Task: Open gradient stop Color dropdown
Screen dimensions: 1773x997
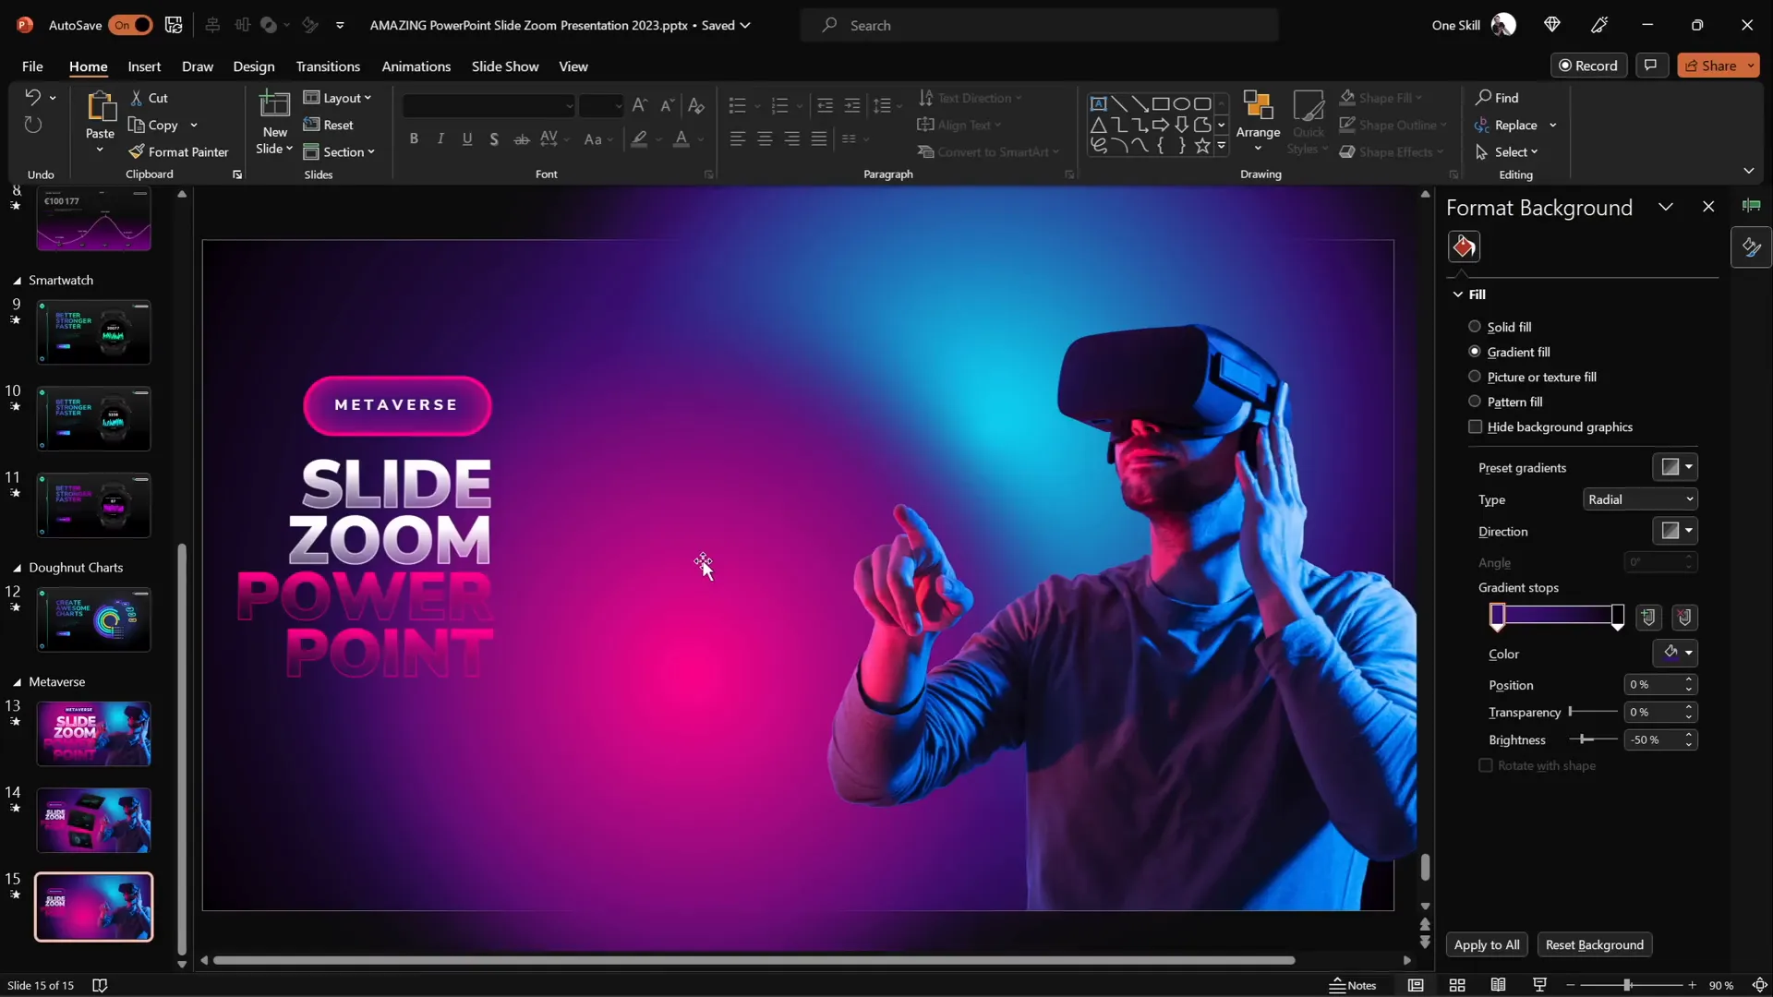Action: (x=1674, y=654)
